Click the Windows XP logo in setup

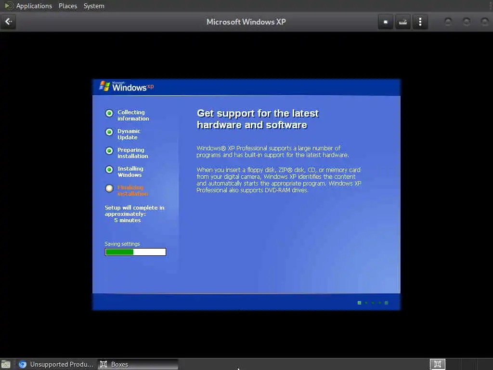pyautogui.click(x=127, y=86)
